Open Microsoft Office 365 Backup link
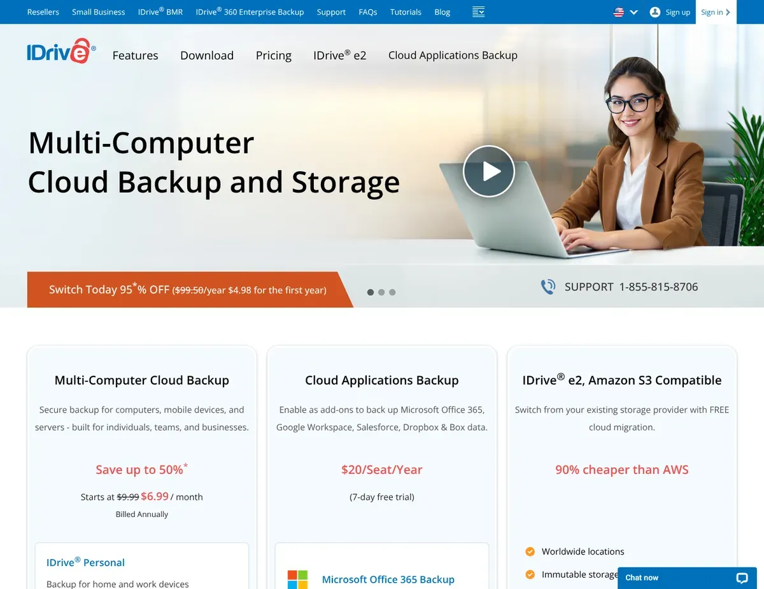This screenshot has height=589, width=764. [388, 579]
